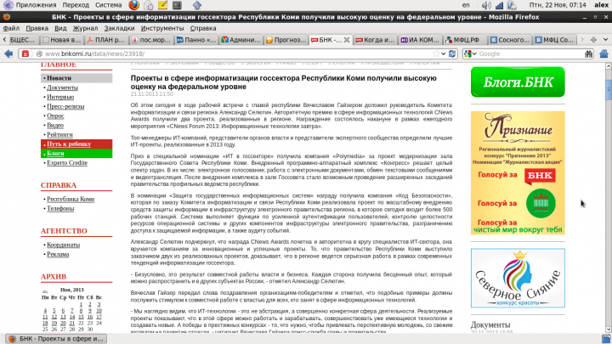Click the vertical page scrollbar thumb

pyautogui.click(x=608, y=90)
